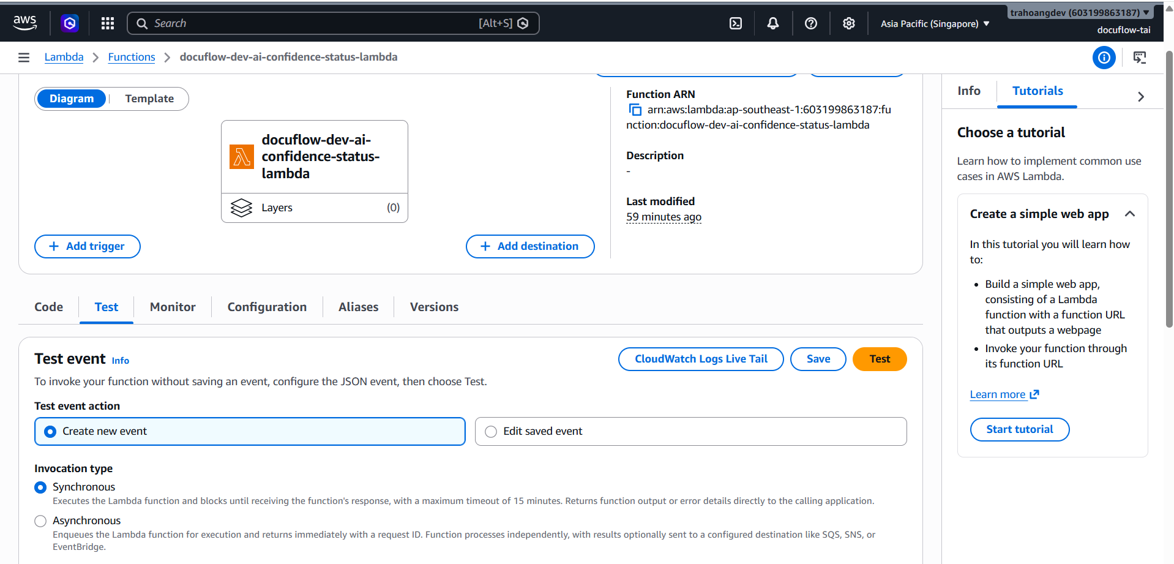Image resolution: width=1174 pixels, height=564 pixels.
Task: Select the function box in diagram
Action: 315,157
